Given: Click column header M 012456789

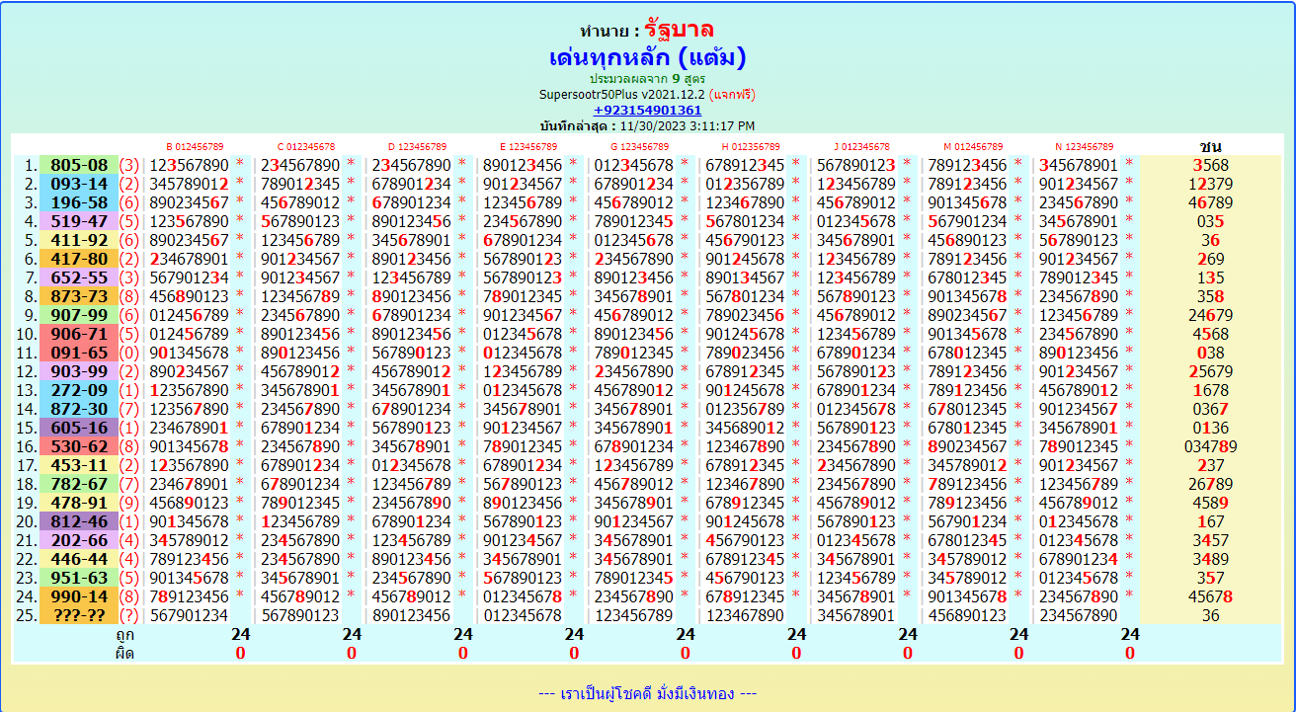Looking at the screenshot, I should click(973, 146).
